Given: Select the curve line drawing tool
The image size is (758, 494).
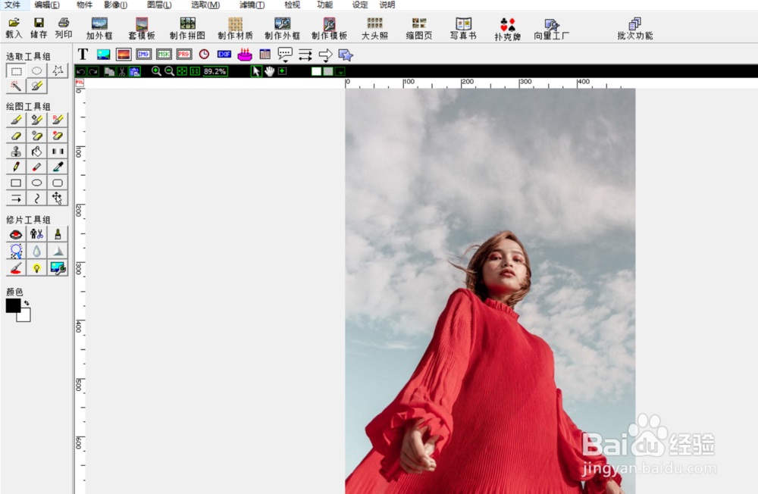Looking at the screenshot, I should 36,199.
